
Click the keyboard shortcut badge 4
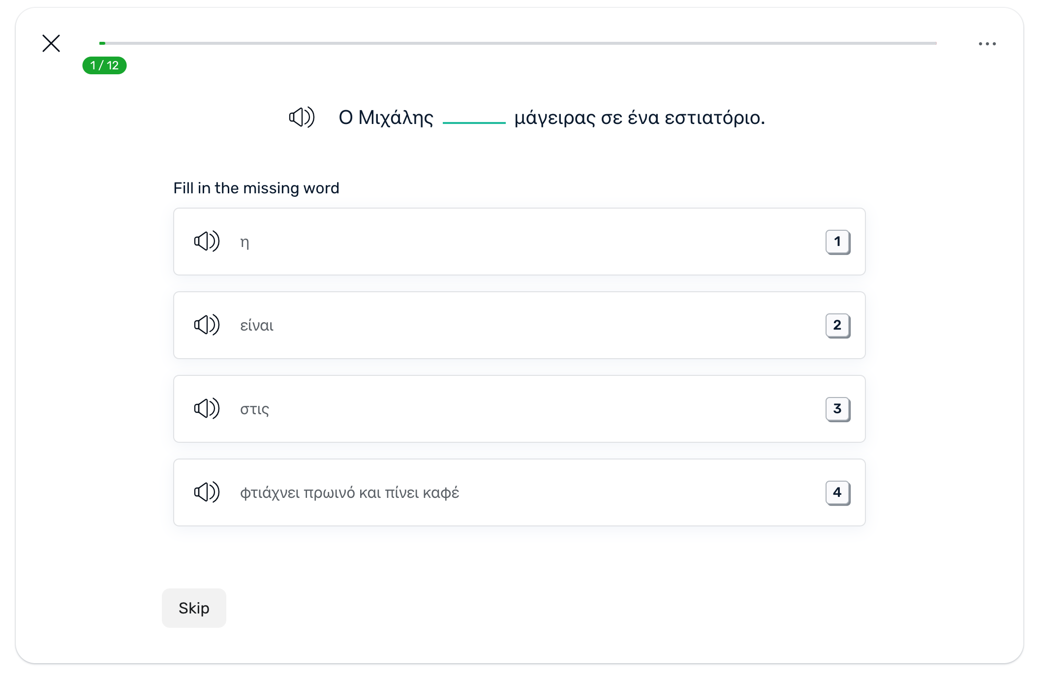point(837,492)
